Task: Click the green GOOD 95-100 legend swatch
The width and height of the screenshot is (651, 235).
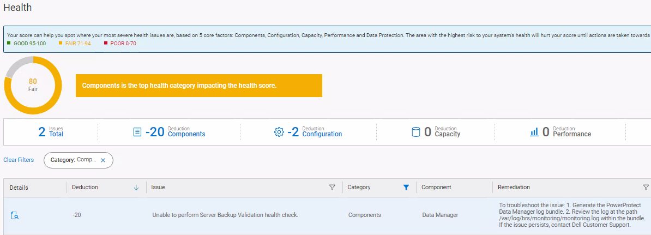Action: click(9, 43)
